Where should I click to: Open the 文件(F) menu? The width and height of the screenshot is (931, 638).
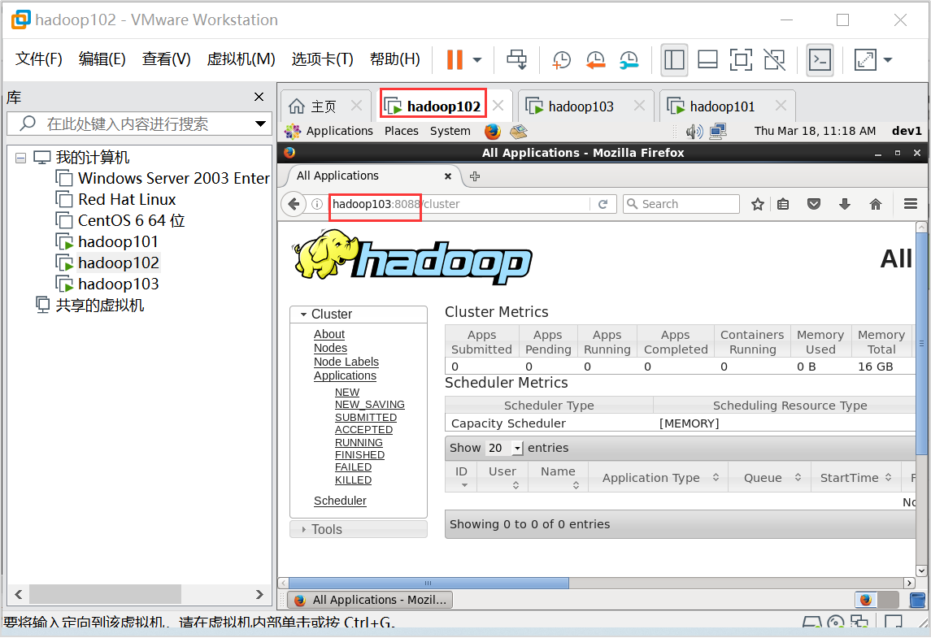pyautogui.click(x=38, y=59)
